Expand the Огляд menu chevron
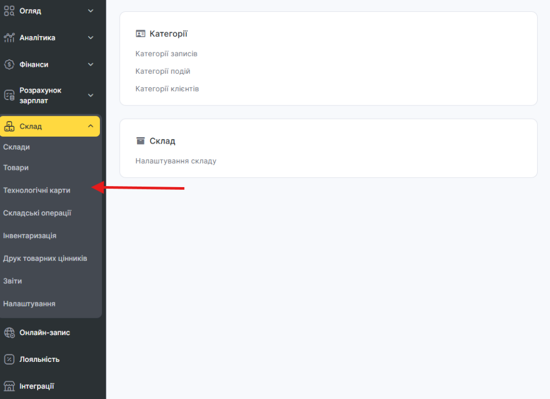Image resolution: width=550 pixels, height=399 pixels. coord(90,11)
